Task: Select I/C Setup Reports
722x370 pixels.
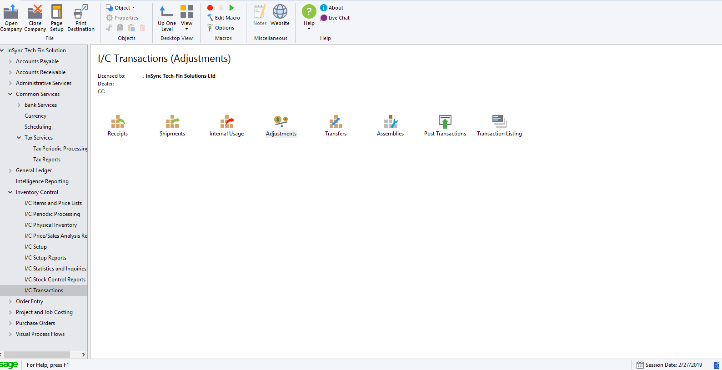Action: click(x=45, y=258)
